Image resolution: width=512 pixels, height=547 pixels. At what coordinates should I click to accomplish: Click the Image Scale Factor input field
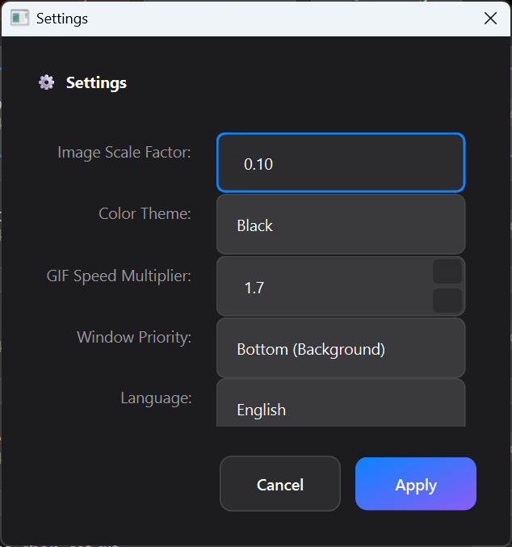pos(340,163)
